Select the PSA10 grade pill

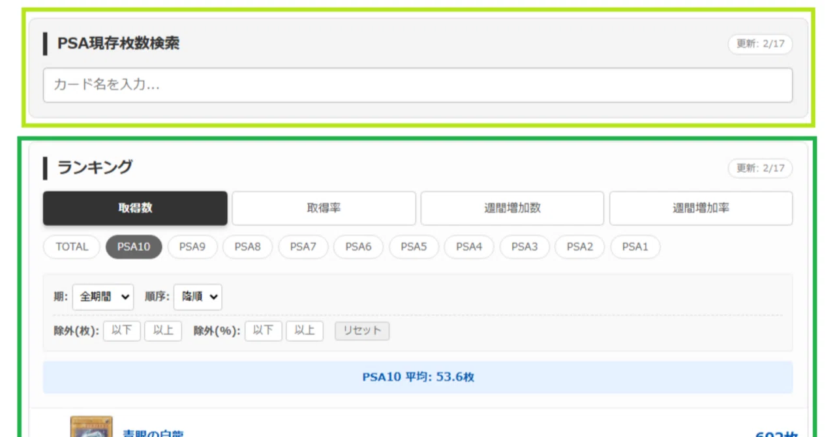(x=134, y=247)
